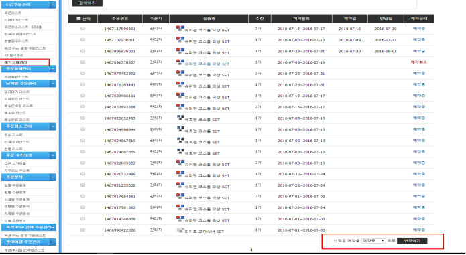
Task: Click product icon of order 1467024687669
Action: coord(180,151)
